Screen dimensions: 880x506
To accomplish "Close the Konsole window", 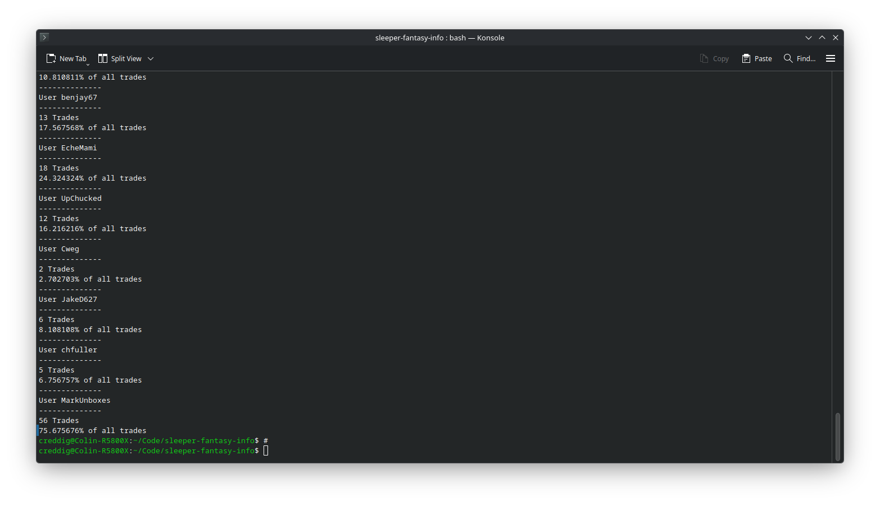I will click(836, 38).
